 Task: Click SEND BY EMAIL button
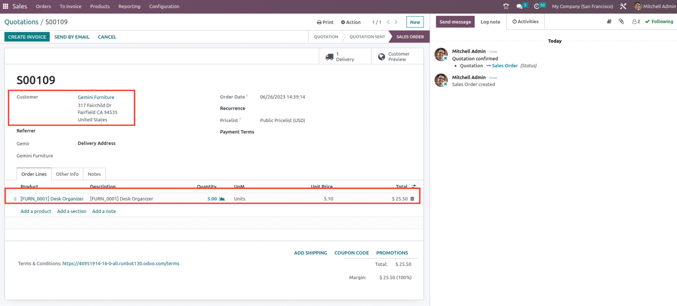coord(72,37)
